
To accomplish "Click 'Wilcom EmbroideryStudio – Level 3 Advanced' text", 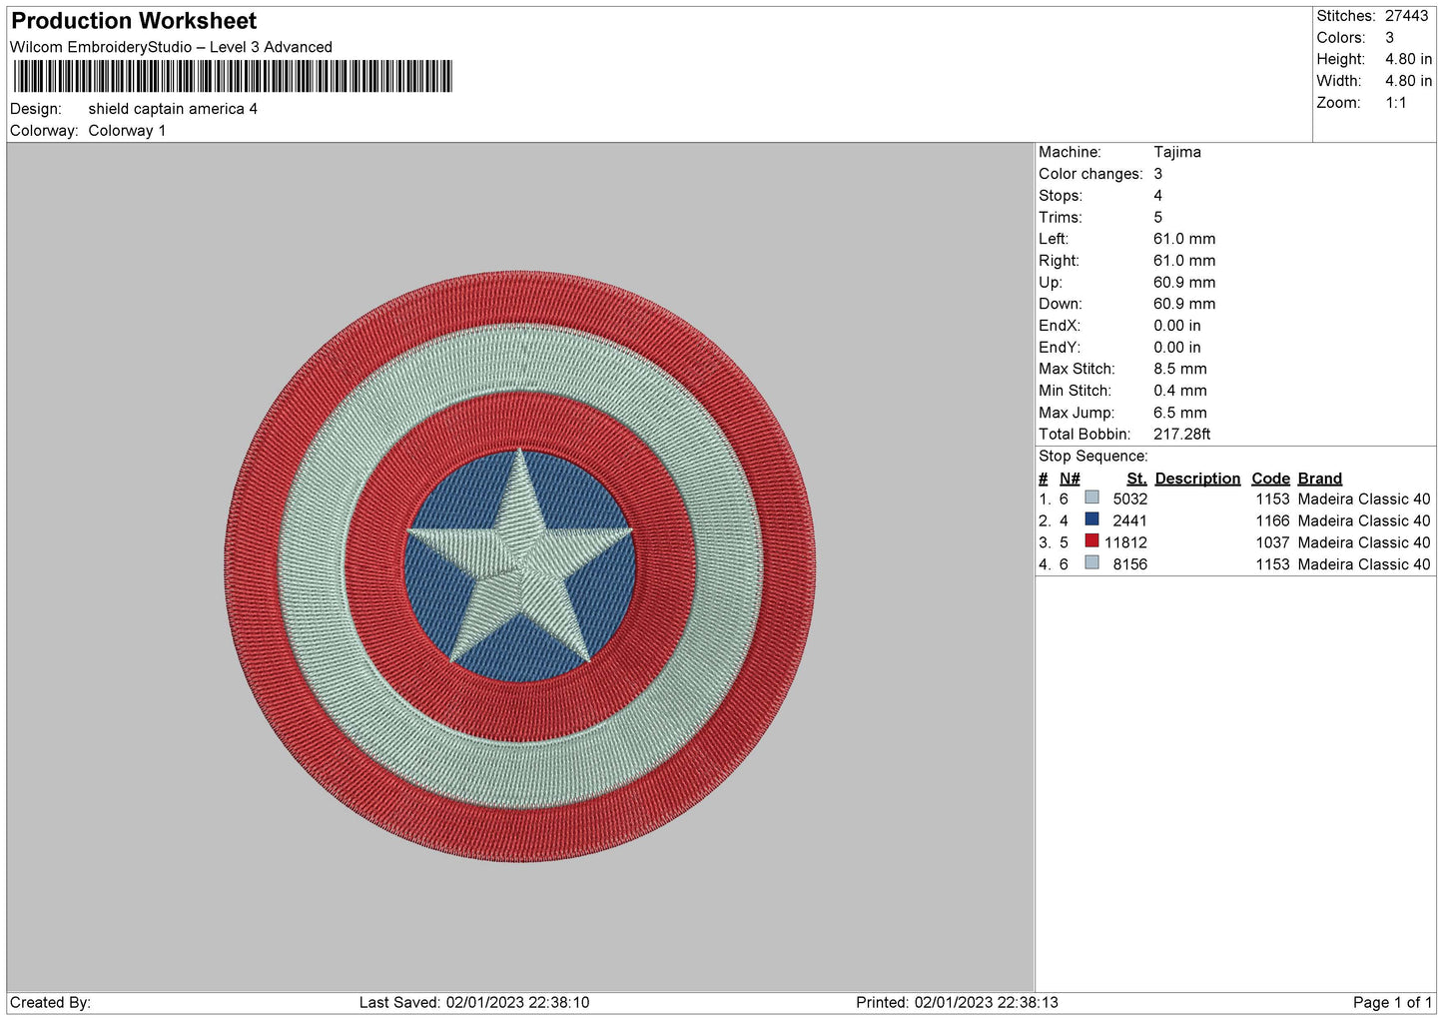I will 171,47.
